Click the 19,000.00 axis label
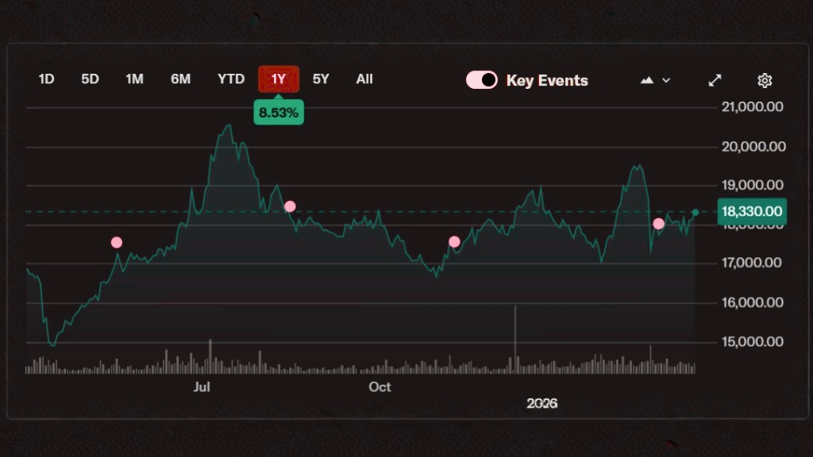Screen dimensions: 813x457 (753, 185)
